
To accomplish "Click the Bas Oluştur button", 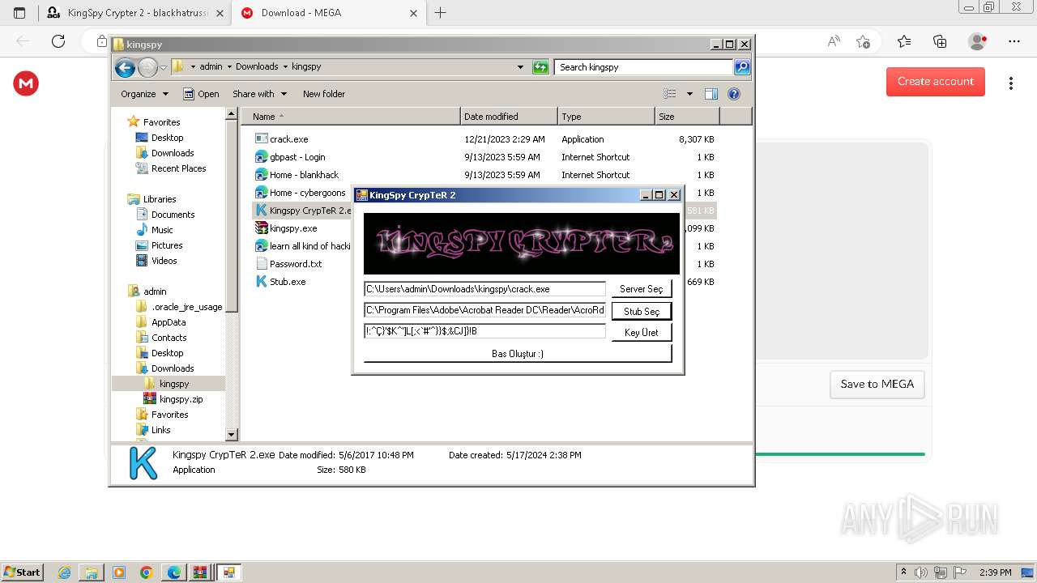I will [518, 354].
